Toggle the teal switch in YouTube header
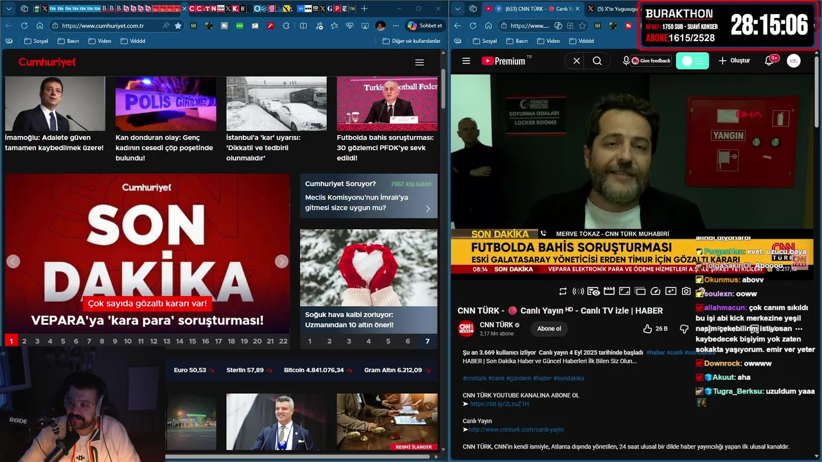Screen dimensions: 822x462 point(692,61)
